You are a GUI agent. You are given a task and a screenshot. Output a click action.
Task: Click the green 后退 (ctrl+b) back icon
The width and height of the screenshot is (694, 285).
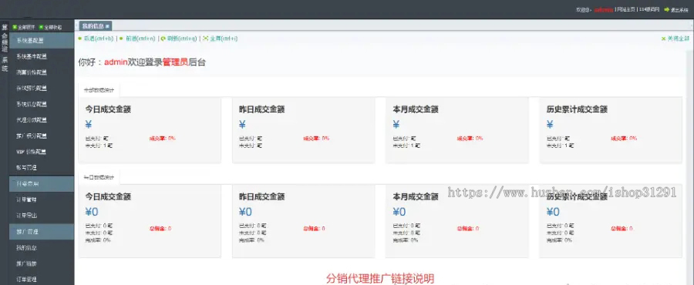click(79, 39)
